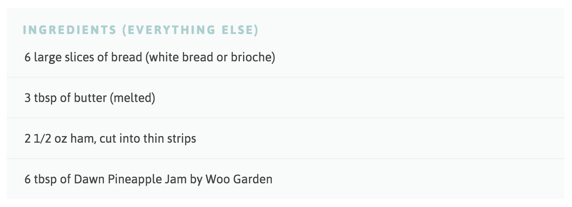Screen dimensions: 572x207
Task: Select the bread ingredient row
Action: coord(286,57)
